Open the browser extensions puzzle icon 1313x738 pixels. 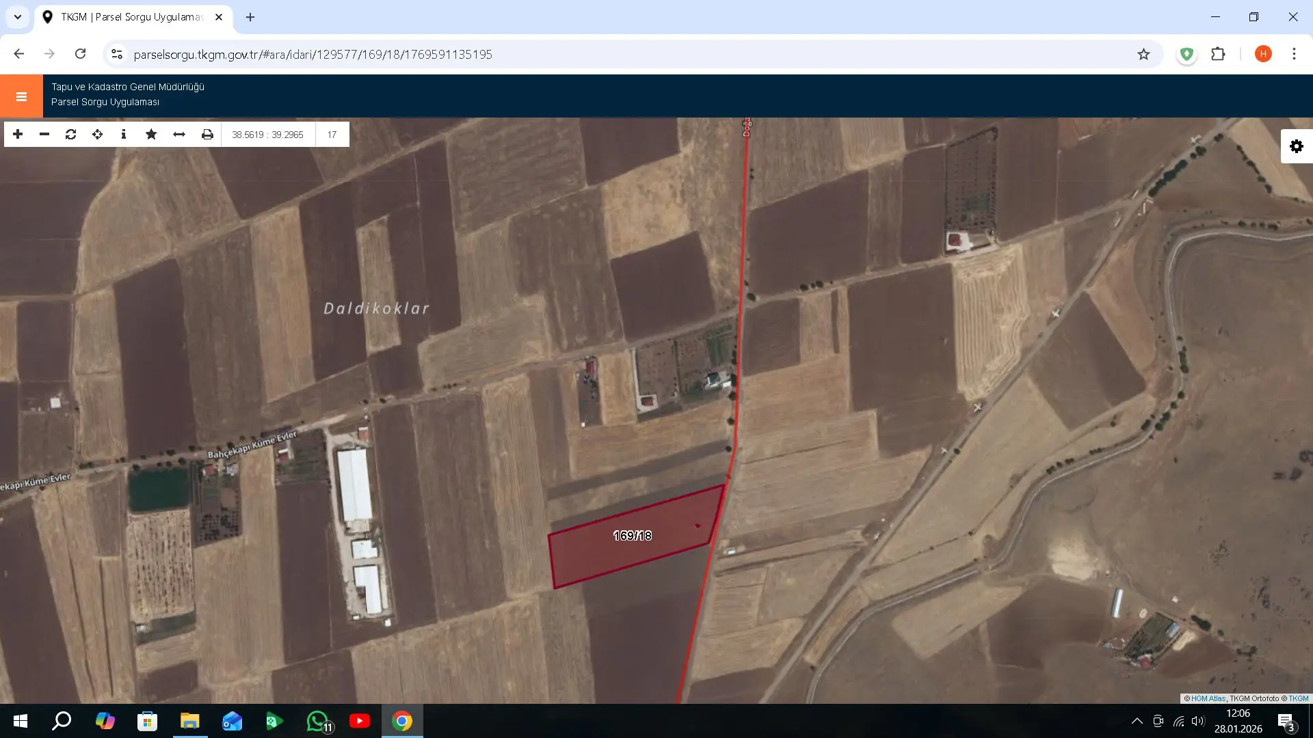coord(1218,55)
